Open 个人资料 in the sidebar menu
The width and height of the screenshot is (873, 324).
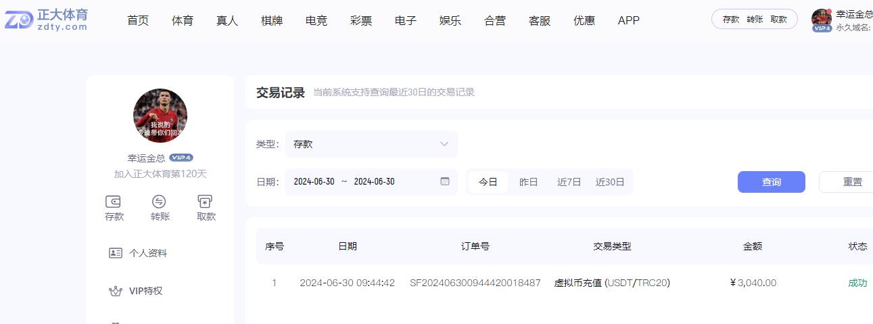point(147,253)
